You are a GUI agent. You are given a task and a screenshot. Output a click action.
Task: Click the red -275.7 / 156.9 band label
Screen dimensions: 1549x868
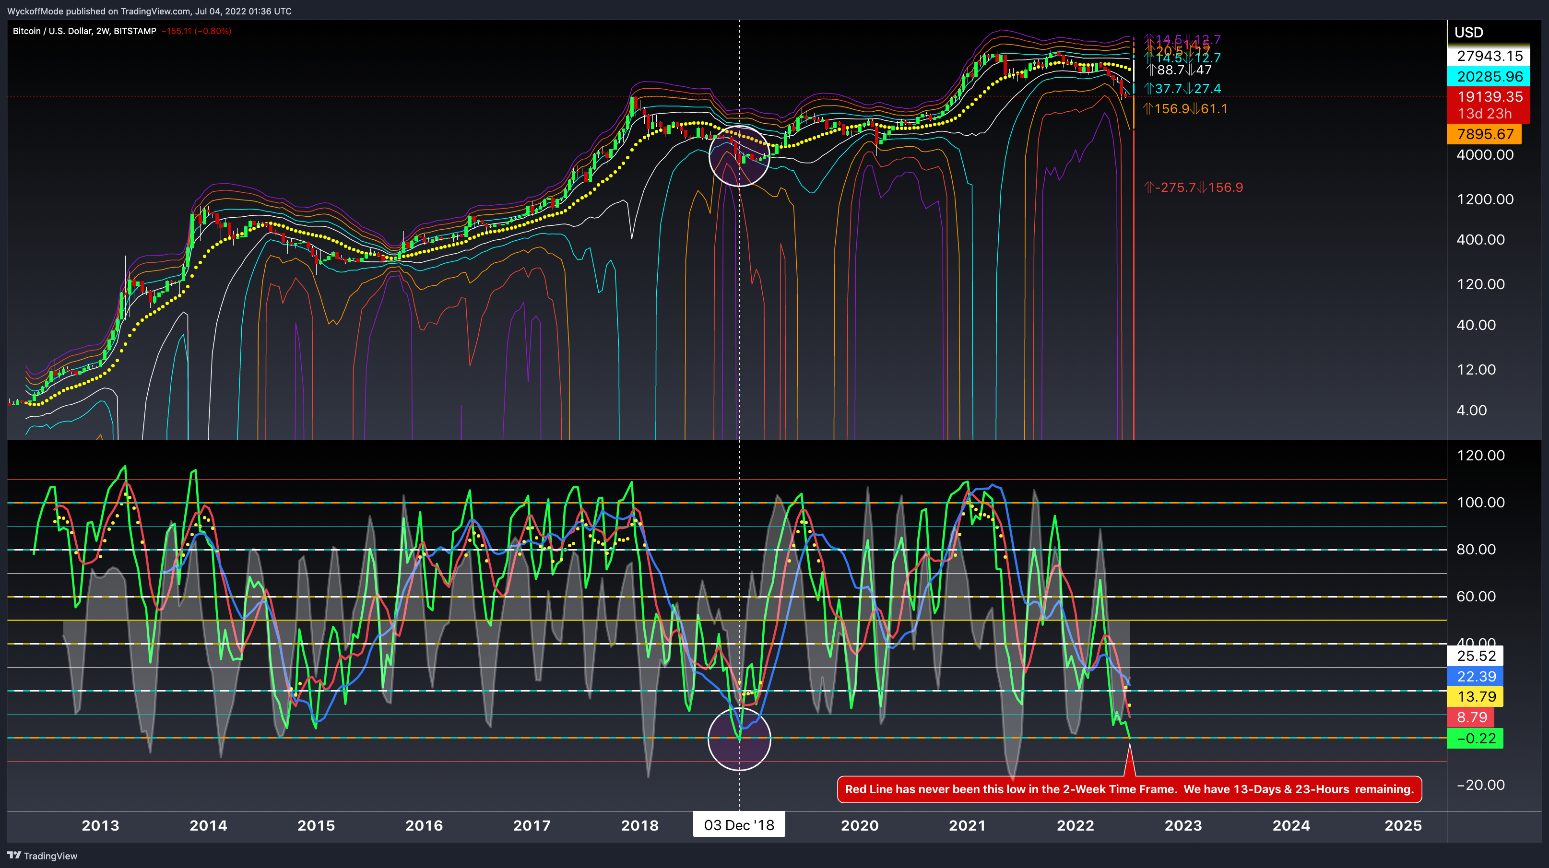click(1193, 188)
